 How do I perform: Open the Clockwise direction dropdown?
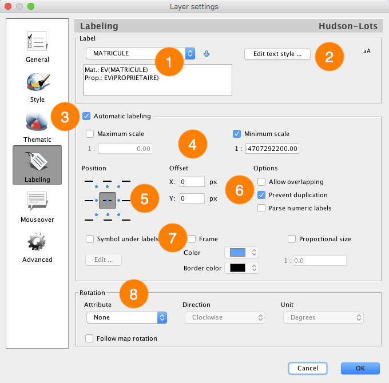(x=225, y=318)
